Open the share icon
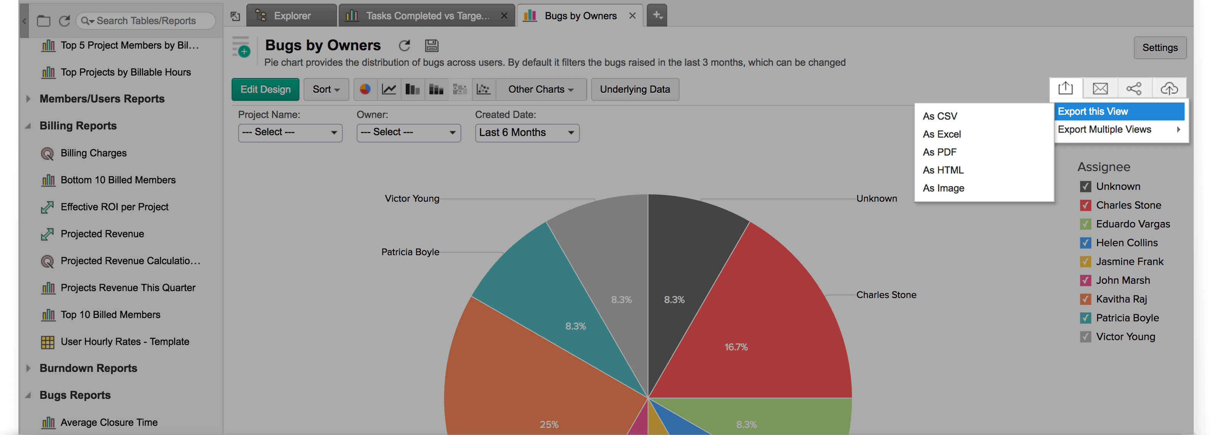The height and width of the screenshot is (435, 1220). tap(1134, 88)
